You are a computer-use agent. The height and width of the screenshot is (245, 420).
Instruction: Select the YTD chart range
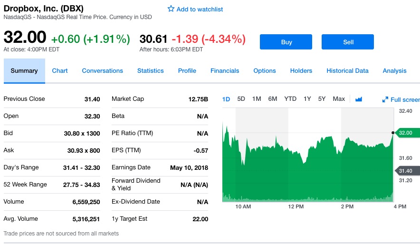click(x=290, y=99)
